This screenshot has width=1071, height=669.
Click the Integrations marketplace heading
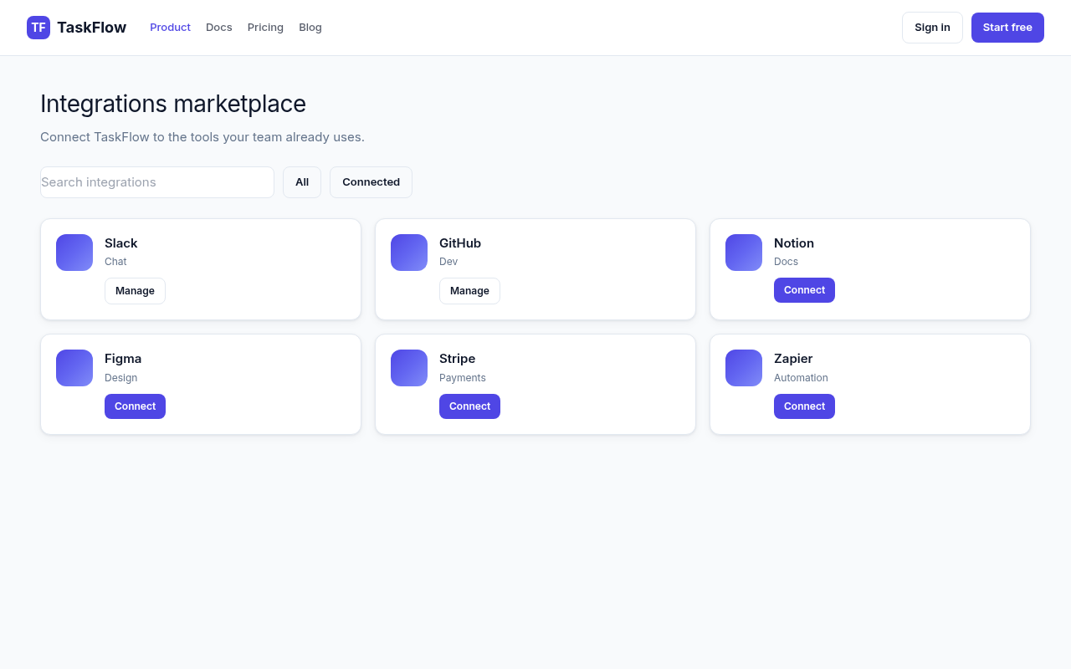[x=173, y=104]
